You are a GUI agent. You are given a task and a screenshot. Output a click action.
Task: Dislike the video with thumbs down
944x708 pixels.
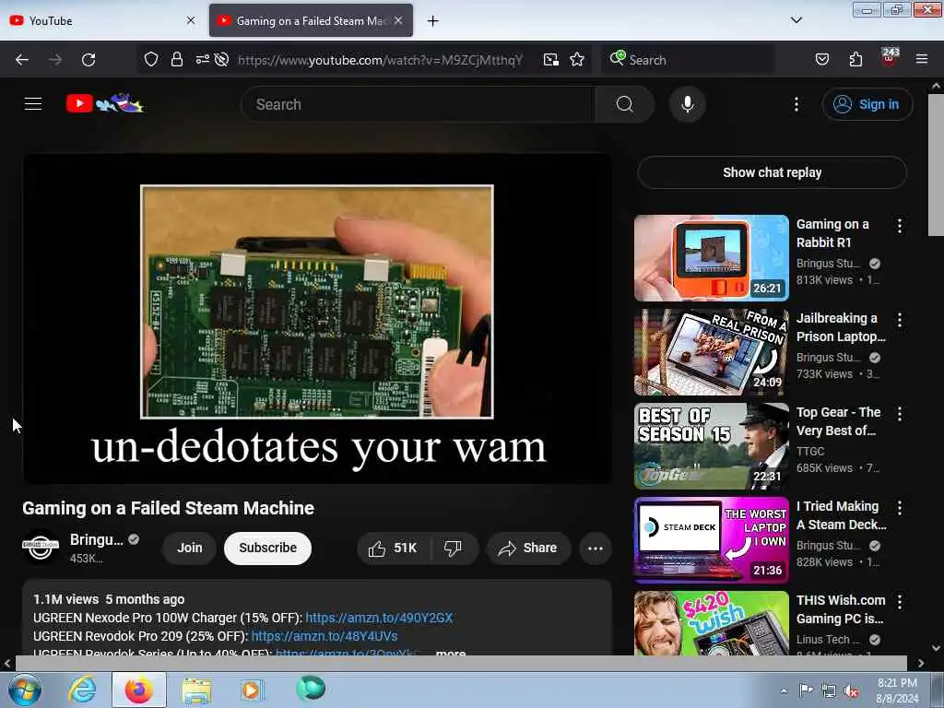click(x=453, y=548)
